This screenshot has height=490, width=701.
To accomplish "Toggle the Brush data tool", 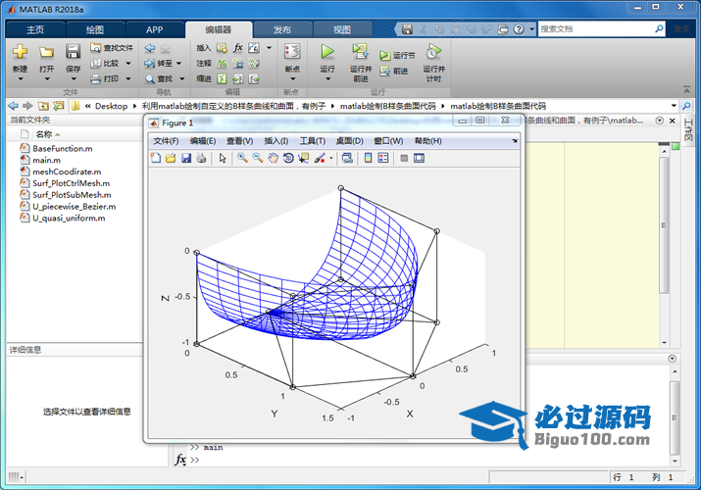I will click(320, 158).
